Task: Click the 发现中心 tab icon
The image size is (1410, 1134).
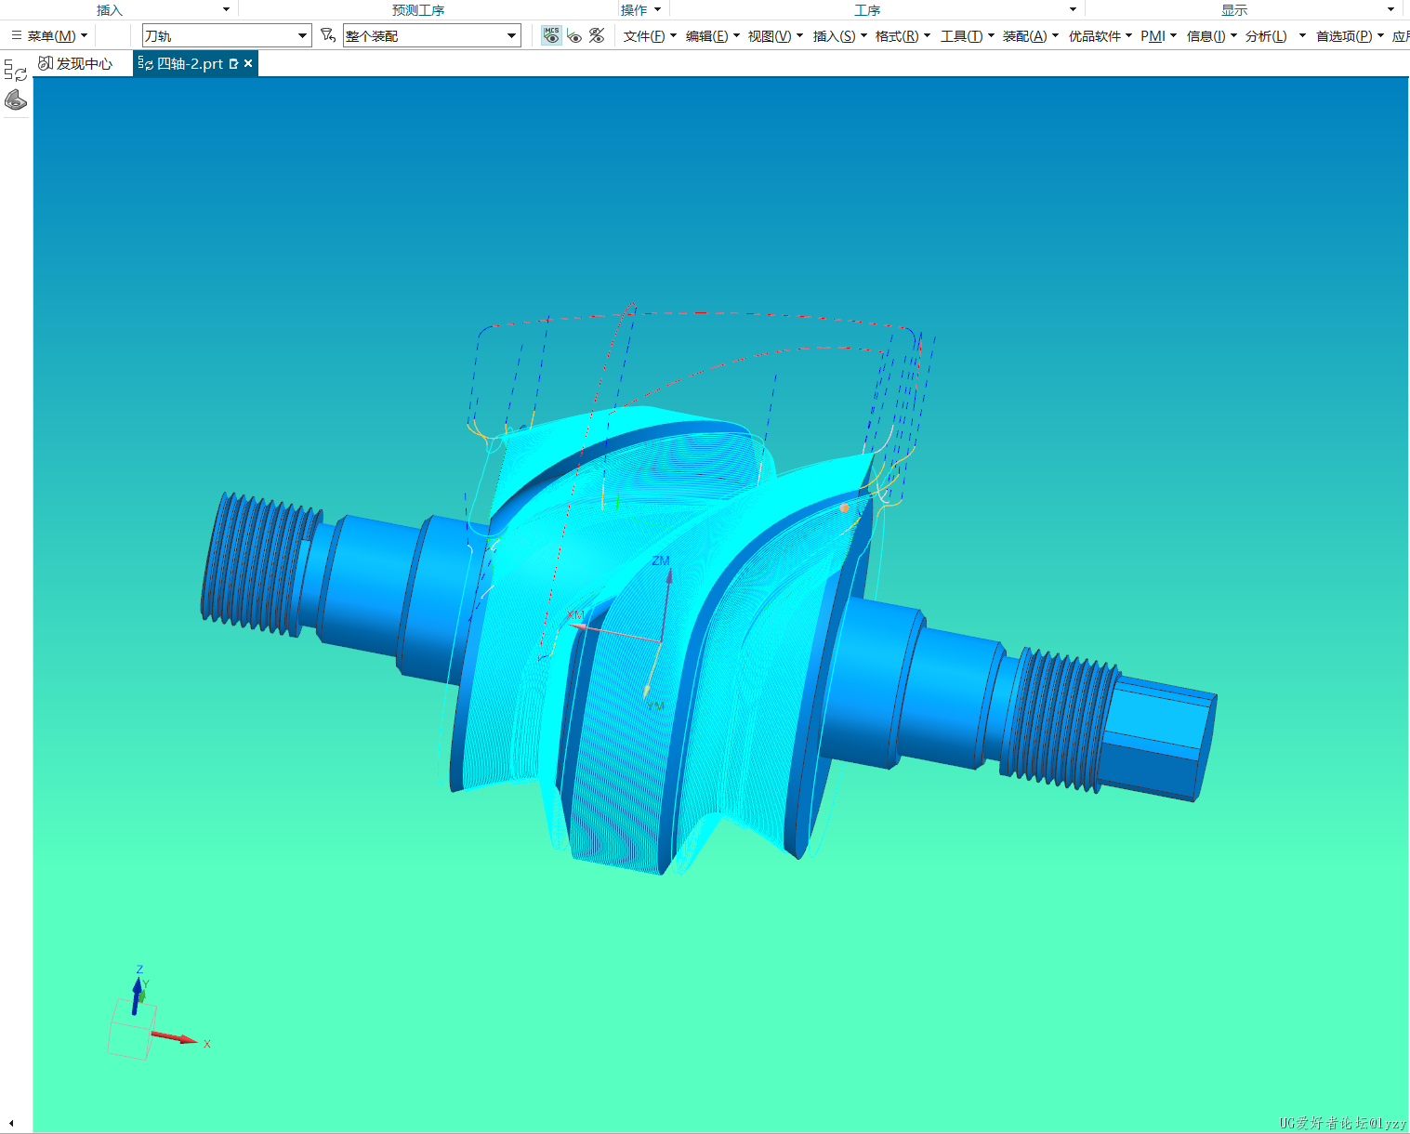Action: [45, 63]
